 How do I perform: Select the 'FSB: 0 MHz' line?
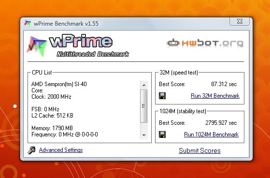pyautogui.click(x=45, y=109)
